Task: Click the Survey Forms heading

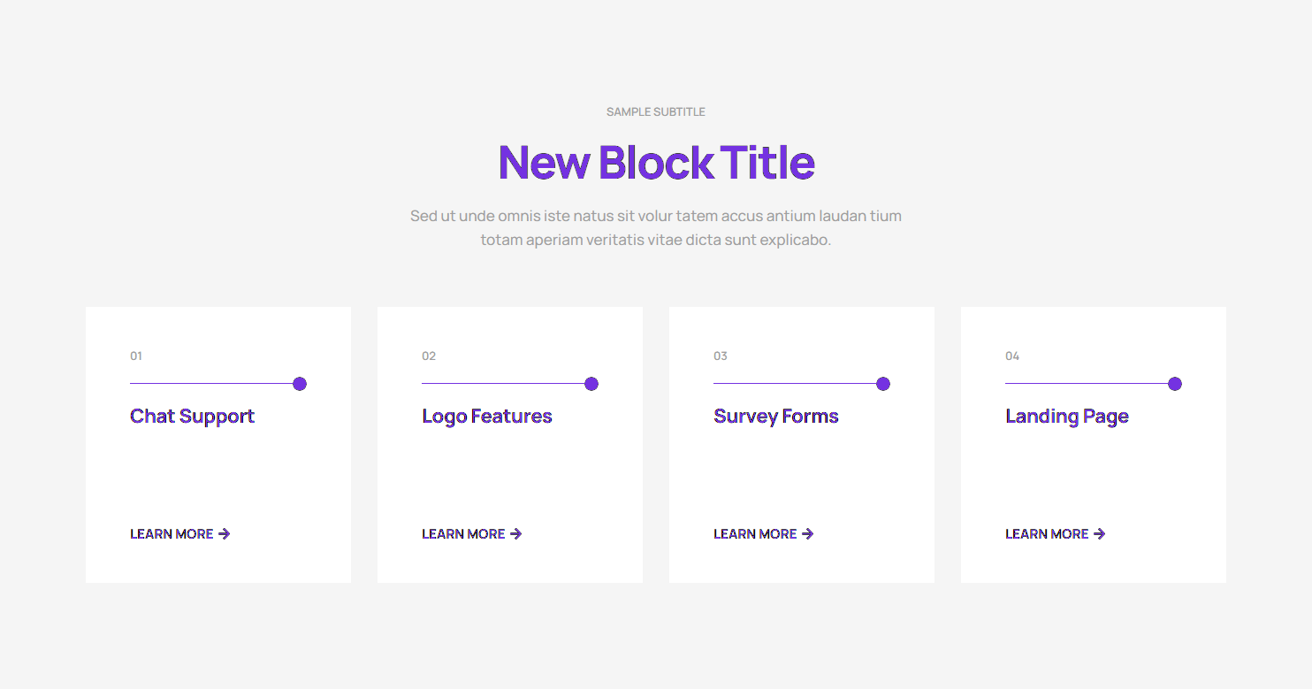Action: 776,417
